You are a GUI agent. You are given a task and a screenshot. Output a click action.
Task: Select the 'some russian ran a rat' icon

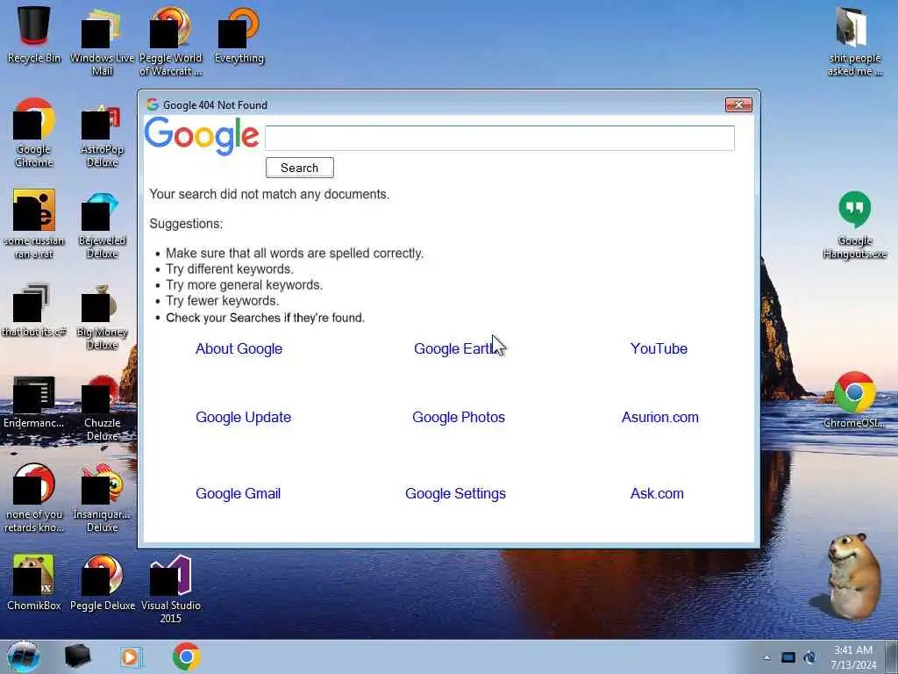coord(34,225)
